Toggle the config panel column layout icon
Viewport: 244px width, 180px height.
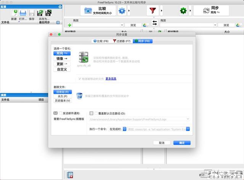(x=58, y=23)
